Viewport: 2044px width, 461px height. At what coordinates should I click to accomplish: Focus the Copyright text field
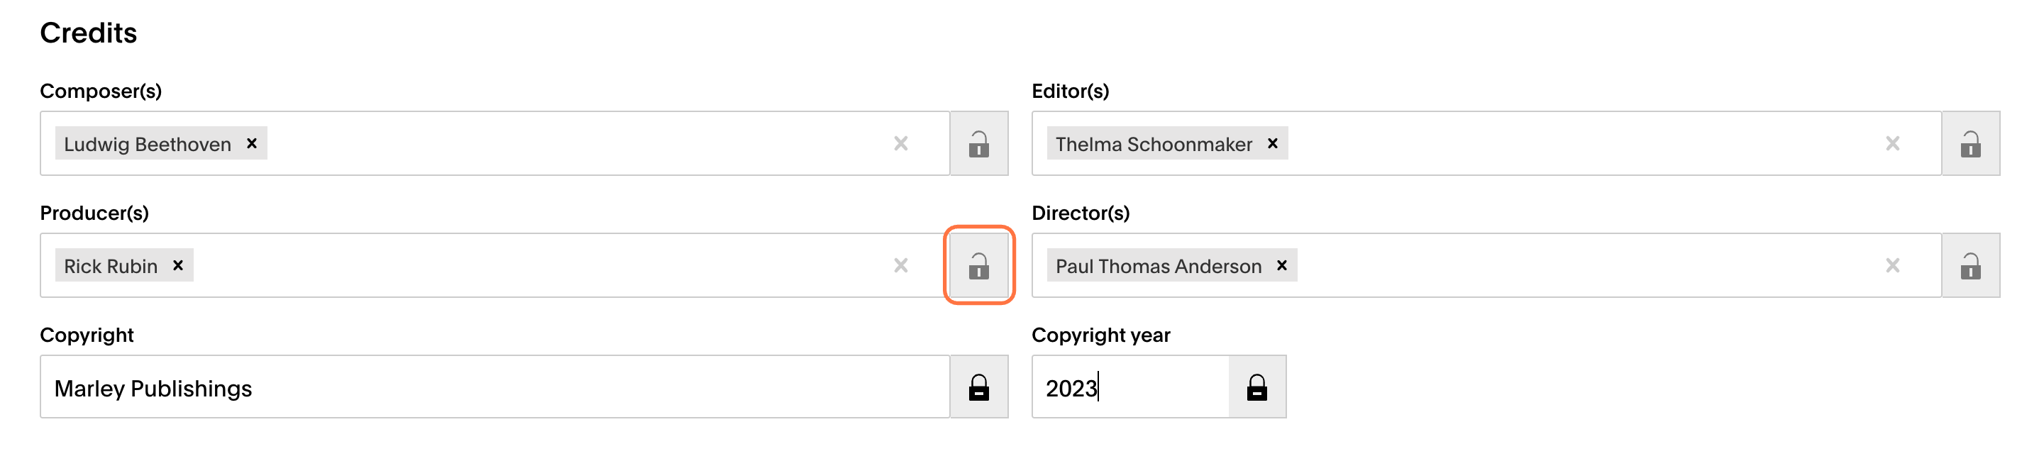click(x=495, y=387)
